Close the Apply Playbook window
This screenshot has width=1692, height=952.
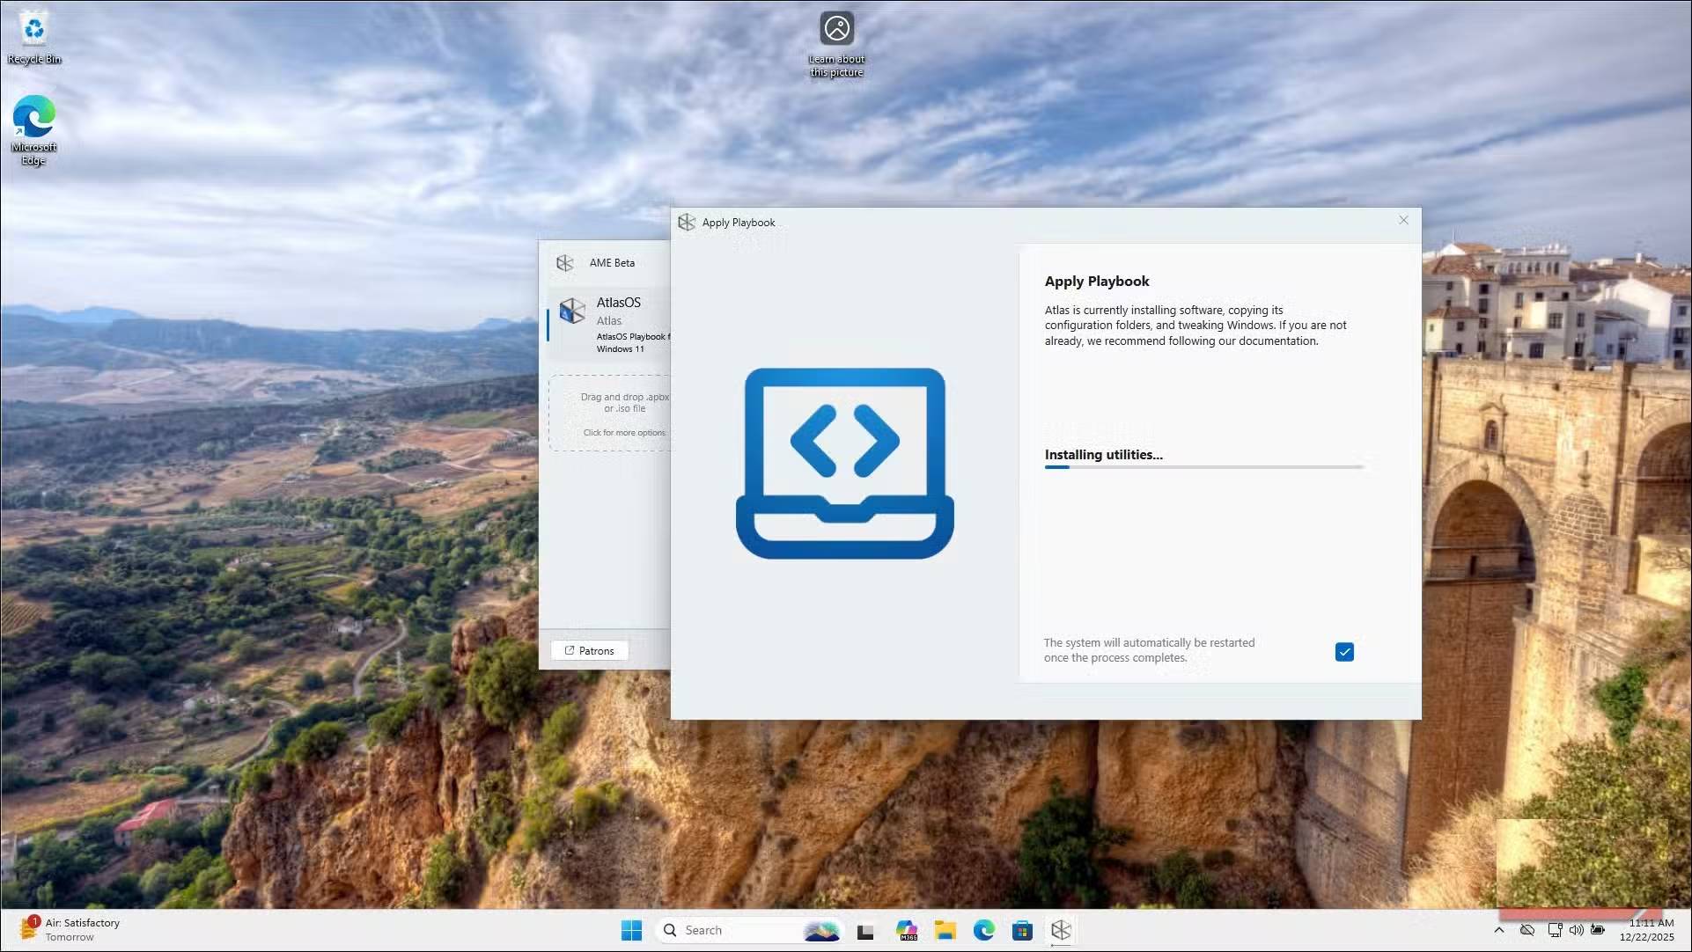coord(1403,221)
